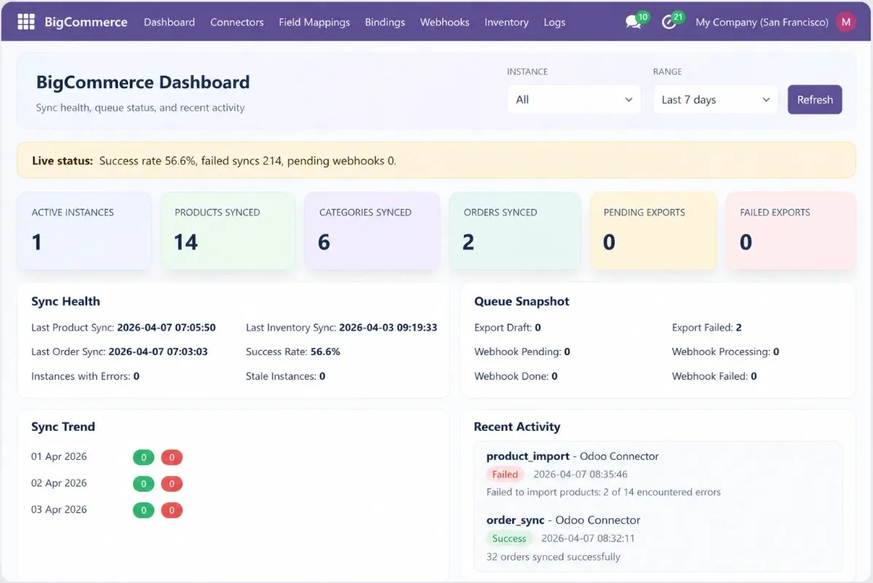This screenshot has width=873, height=583.
Task: Click the Queue Snapshot heading
Action: tap(522, 301)
